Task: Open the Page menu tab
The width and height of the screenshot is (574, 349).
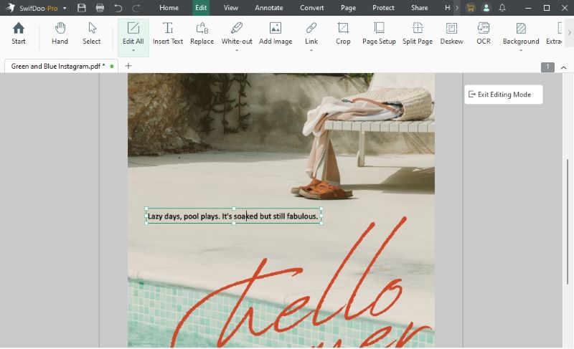Action: coord(348,8)
